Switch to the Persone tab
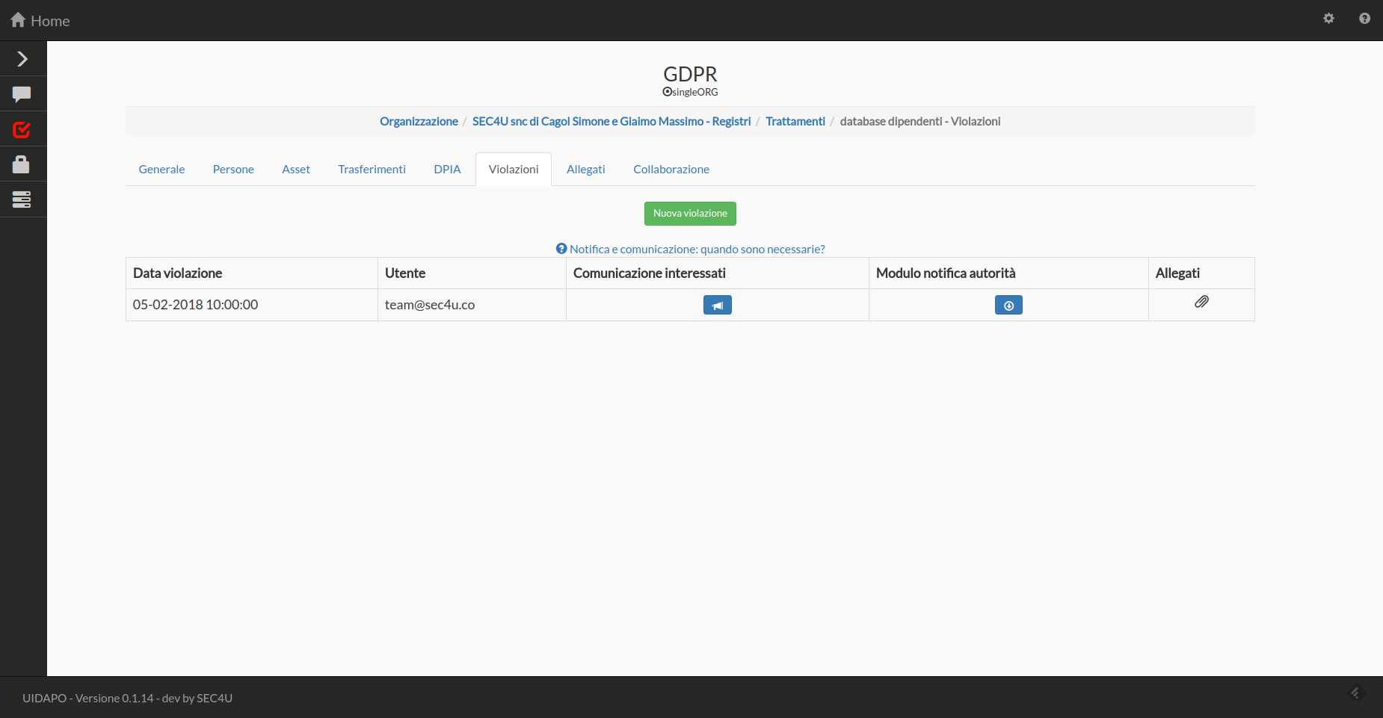The width and height of the screenshot is (1383, 718). [233, 170]
